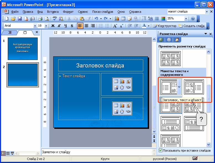
Task: Apply italic formatting
Action: pos(59,26)
